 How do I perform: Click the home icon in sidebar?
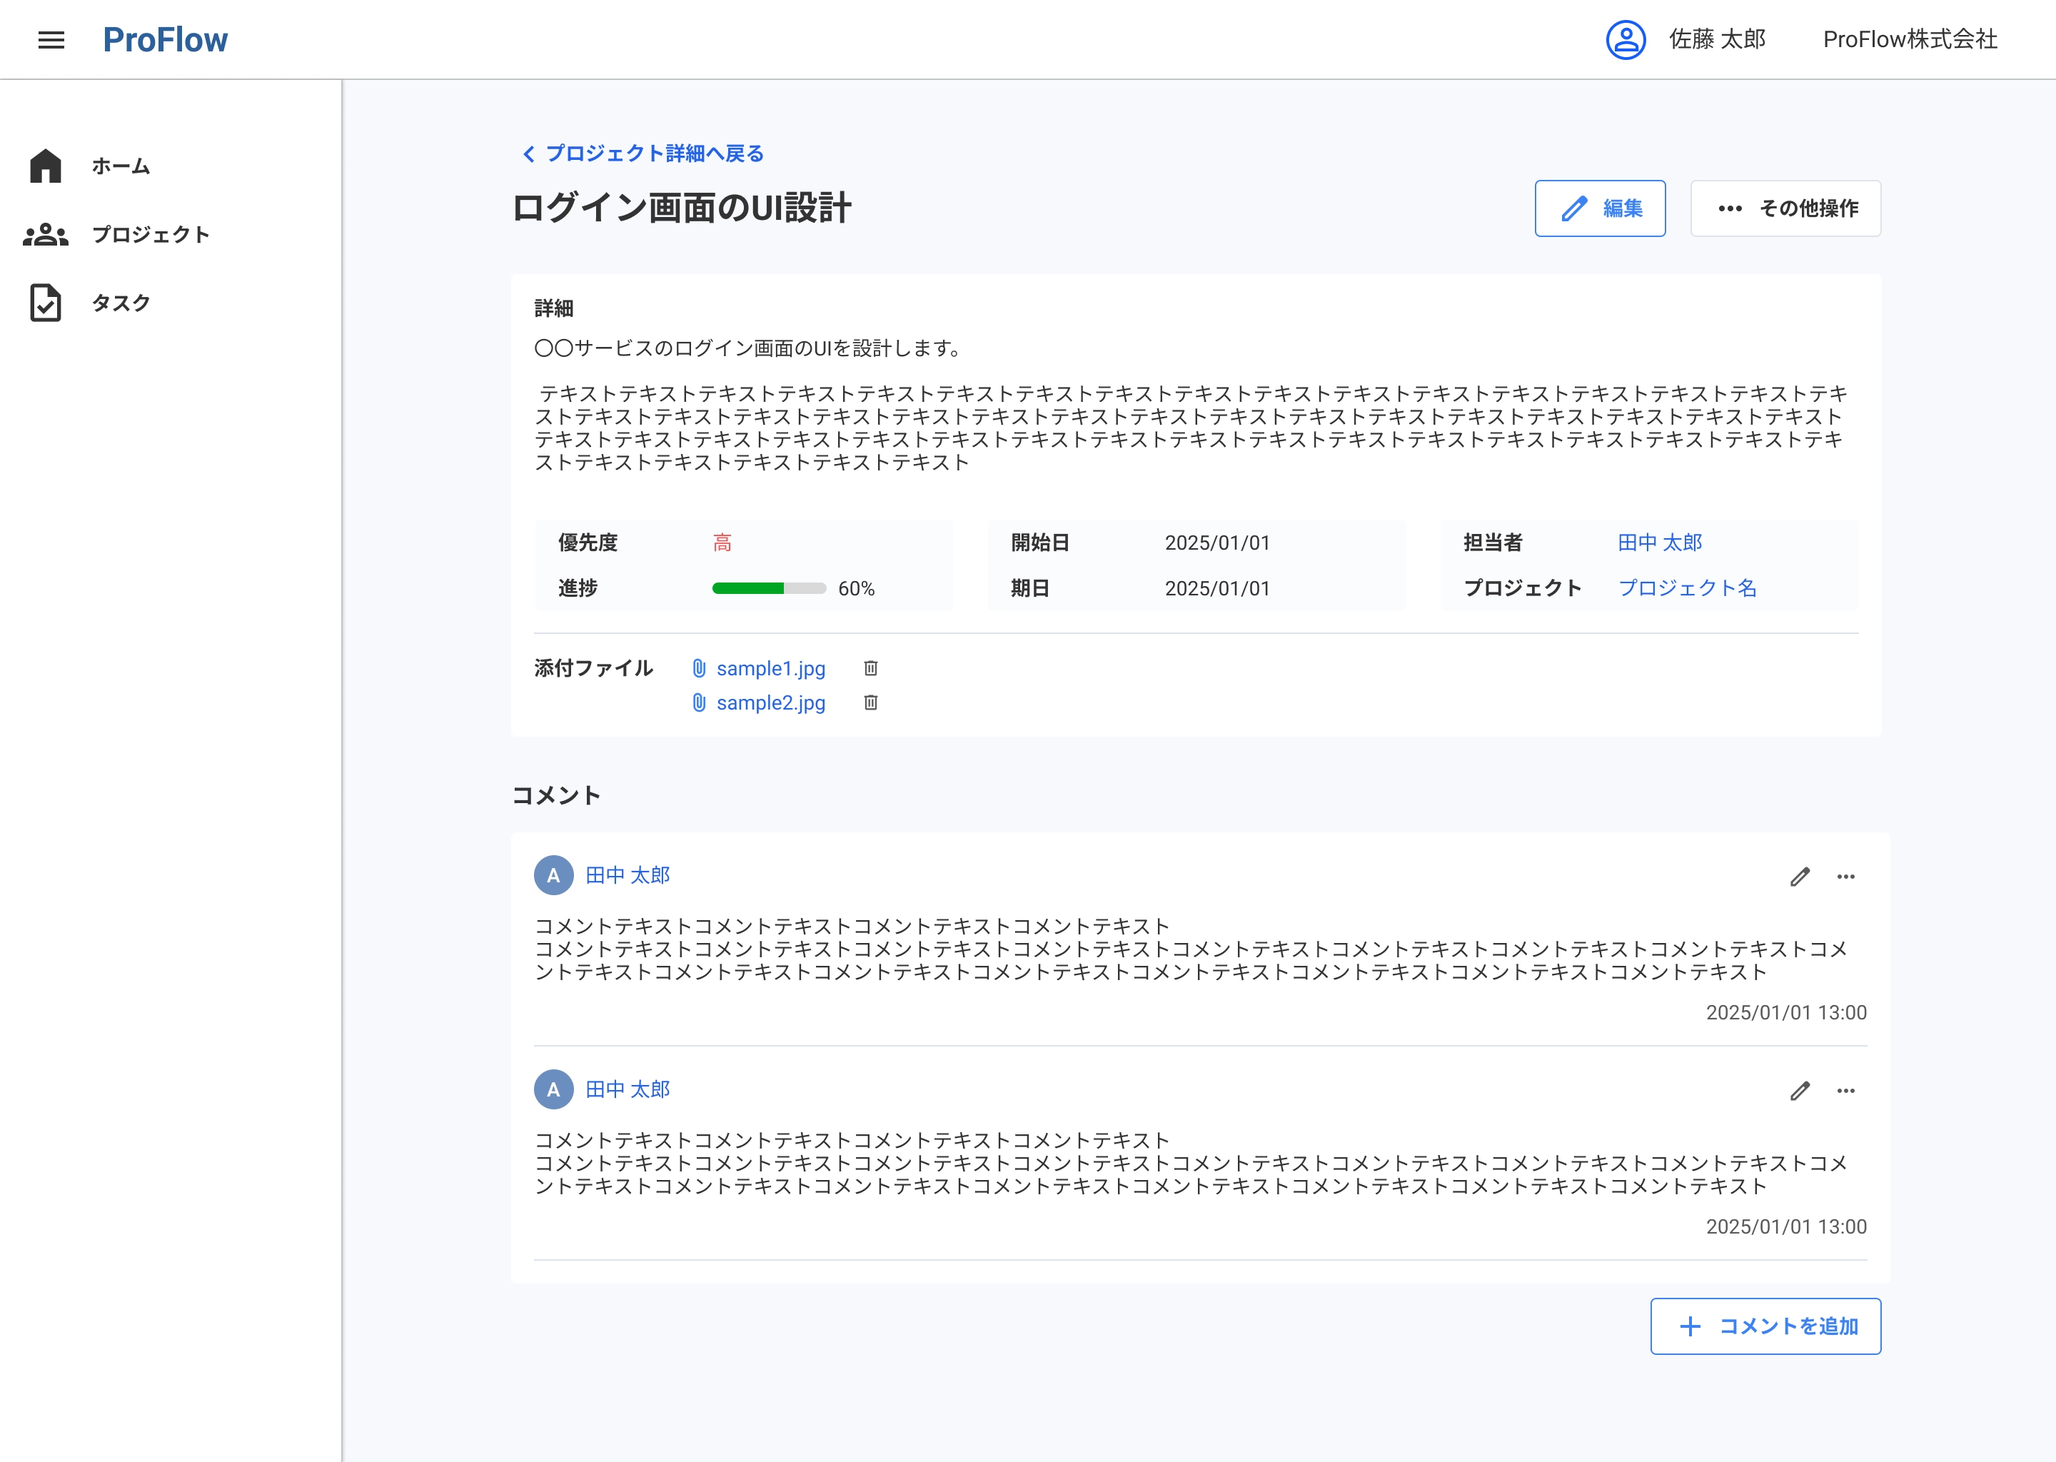(x=45, y=166)
